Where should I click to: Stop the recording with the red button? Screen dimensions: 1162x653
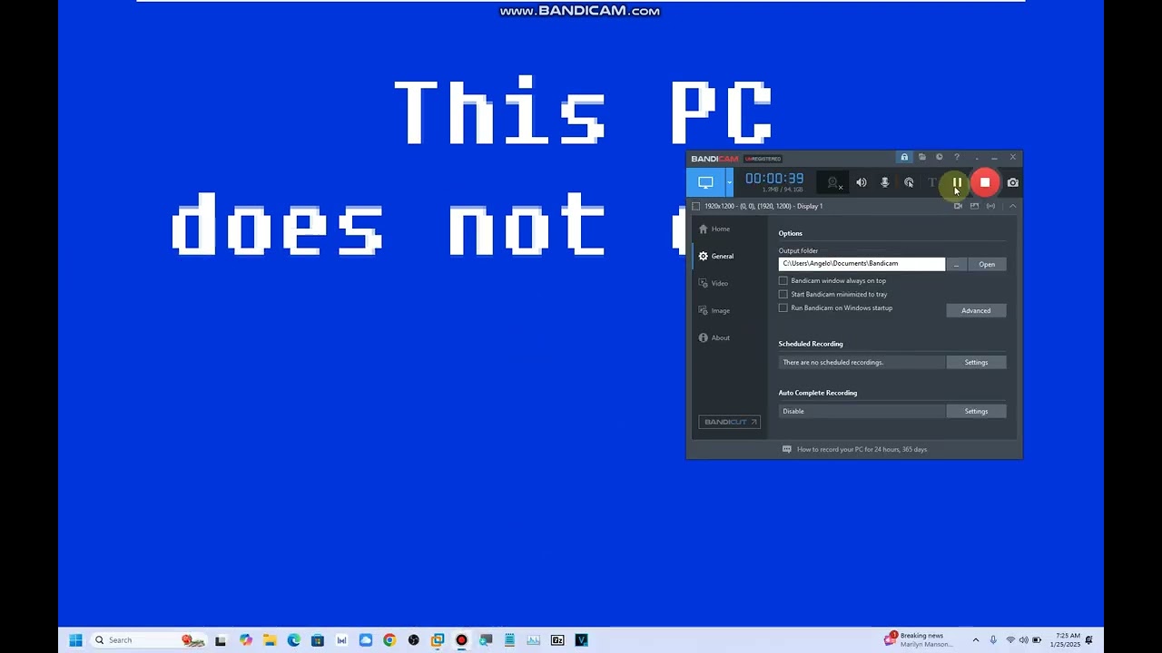coord(985,182)
